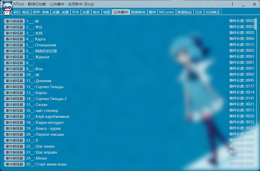The image size is (260, 171).
Task: Select the 数据修改 tab
Action: tap(138, 12)
